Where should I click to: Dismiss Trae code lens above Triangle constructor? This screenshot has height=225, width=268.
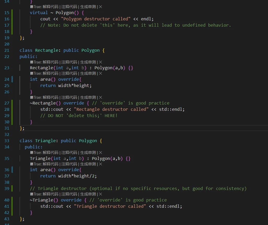[x=100, y=153]
